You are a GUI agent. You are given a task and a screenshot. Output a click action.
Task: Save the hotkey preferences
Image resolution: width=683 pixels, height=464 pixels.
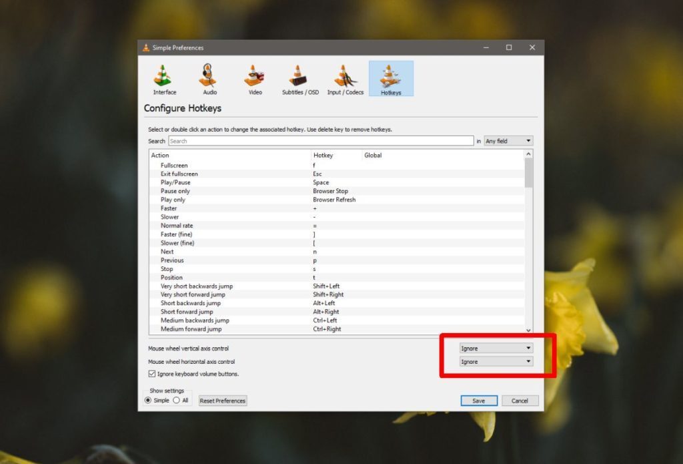click(478, 400)
